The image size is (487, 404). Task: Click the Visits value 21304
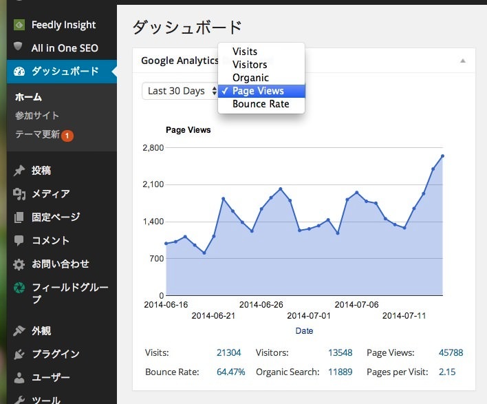[228, 352]
